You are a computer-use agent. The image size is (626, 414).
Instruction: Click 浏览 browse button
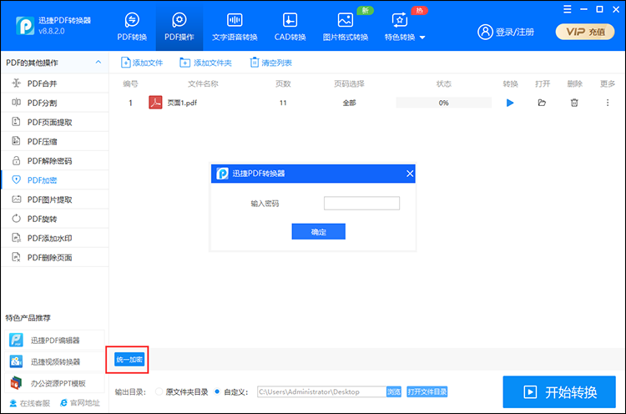click(394, 392)
